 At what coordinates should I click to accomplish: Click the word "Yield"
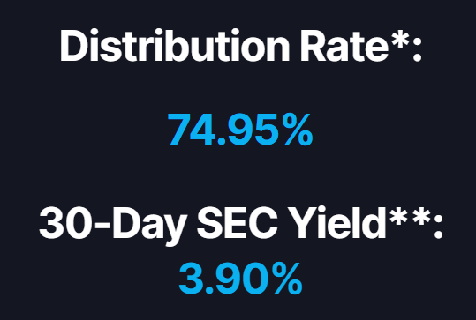[x=337, y=222]
